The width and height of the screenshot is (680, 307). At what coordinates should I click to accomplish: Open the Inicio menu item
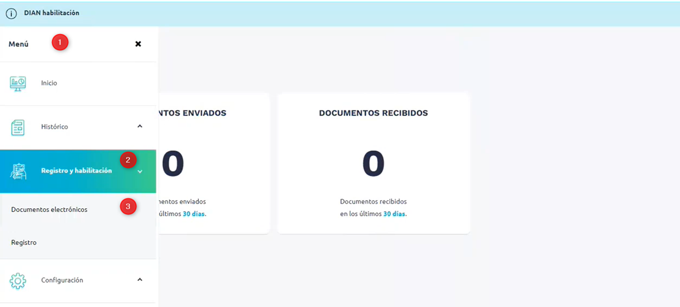click(x=49, y=83)
